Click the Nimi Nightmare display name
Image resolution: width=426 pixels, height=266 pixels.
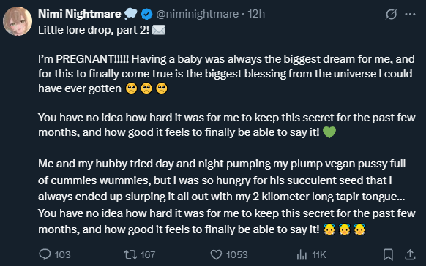(80, 14)
